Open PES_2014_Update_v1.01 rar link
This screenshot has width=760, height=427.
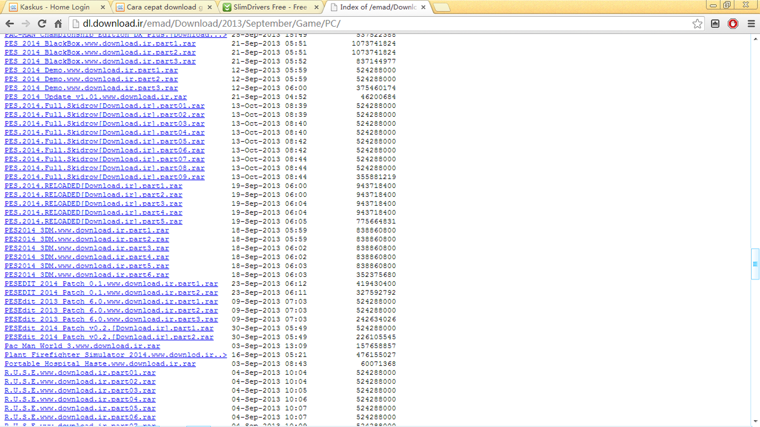coord(96,97)
